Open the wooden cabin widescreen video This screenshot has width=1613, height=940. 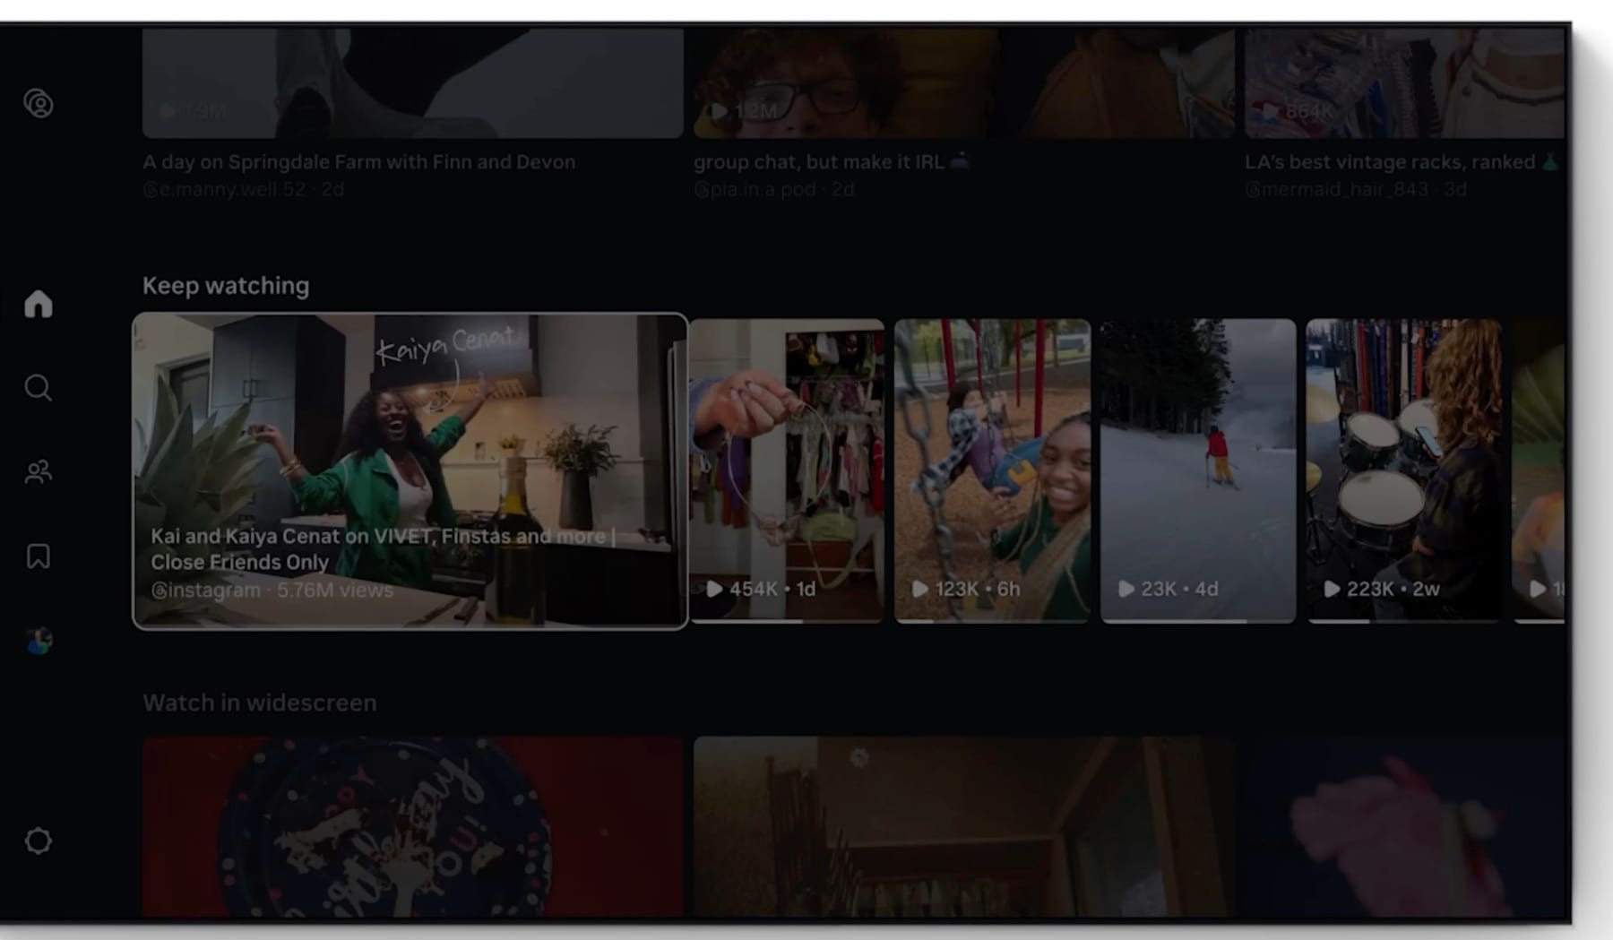coord(964,827)
